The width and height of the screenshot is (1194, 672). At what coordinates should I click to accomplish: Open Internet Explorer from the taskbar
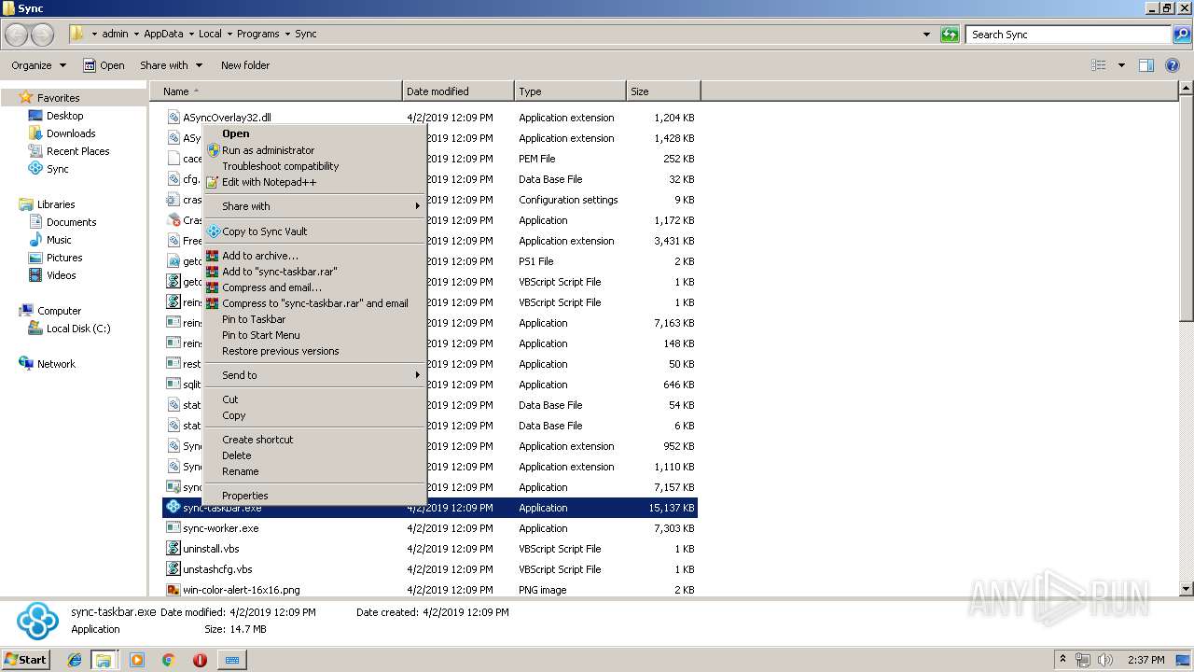[75, 660]
